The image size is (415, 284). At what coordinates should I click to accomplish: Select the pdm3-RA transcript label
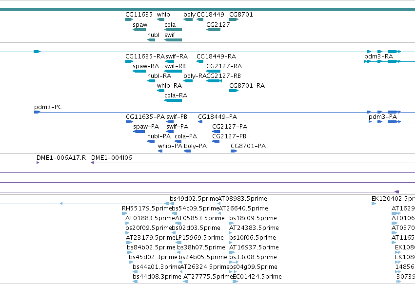[379, 57]
